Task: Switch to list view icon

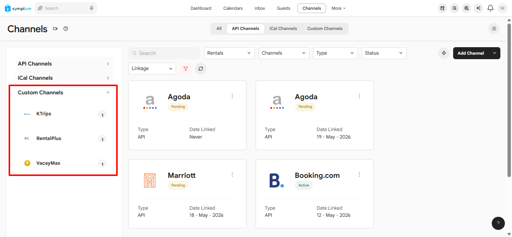Action: click(494, 28)
